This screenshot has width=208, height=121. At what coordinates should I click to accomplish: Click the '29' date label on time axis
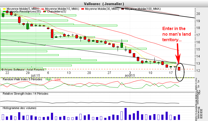pos(27,73)
